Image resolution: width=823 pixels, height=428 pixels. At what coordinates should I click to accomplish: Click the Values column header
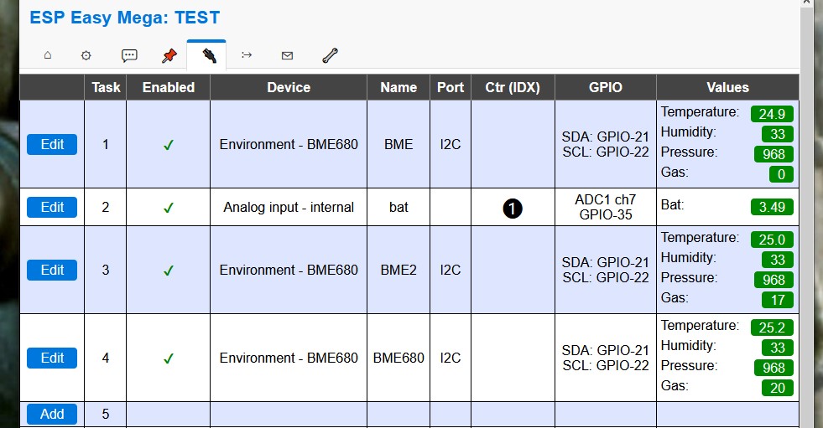pos(727,87)
